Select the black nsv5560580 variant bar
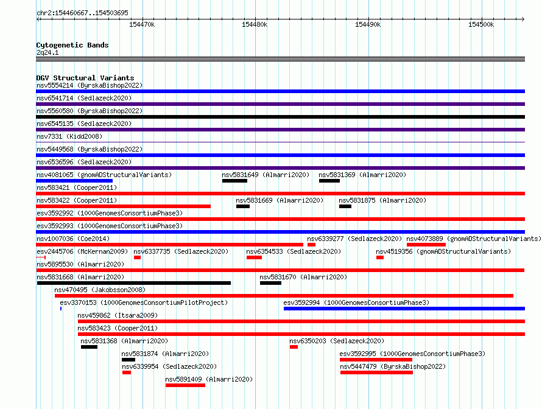 pyautogui.click(x=280, y=117)
